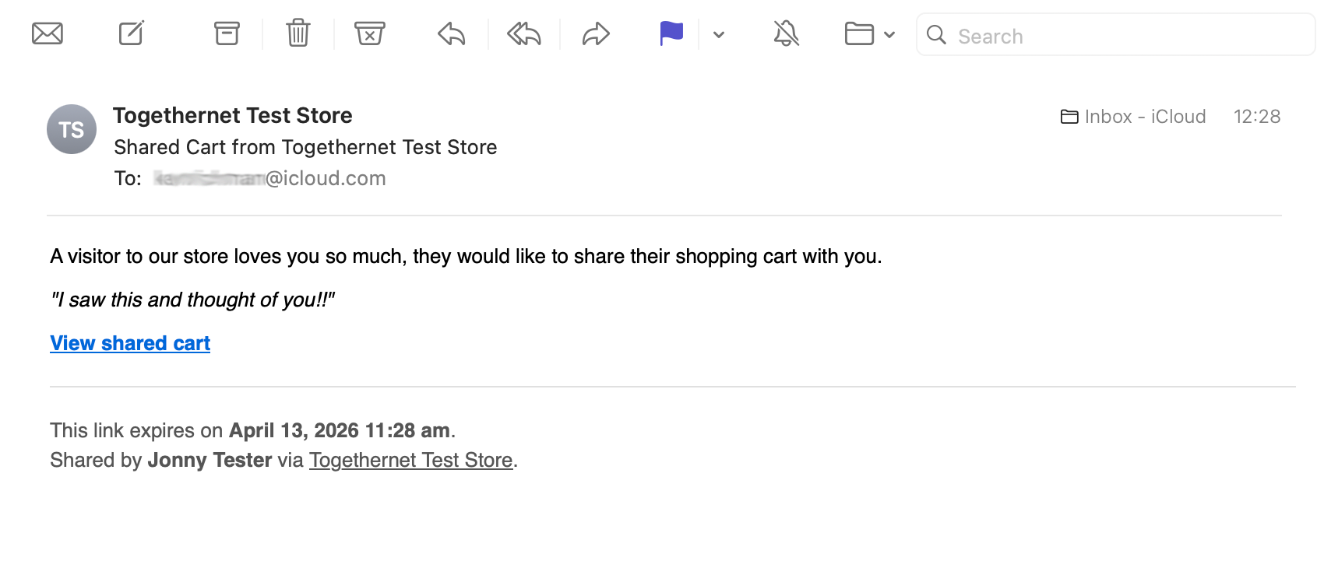The height and width of the screenshot is (582, 1324).
Task: Compose a new message
Action: [x=131, y=34]
